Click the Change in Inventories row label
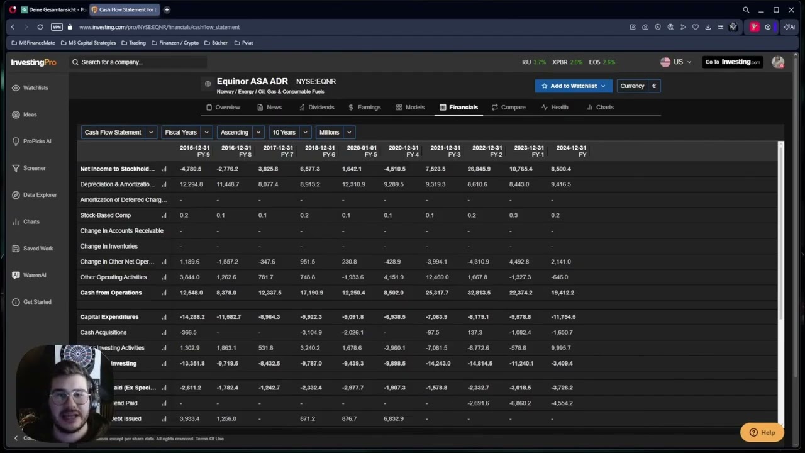The width and height of the screenshot is (805, 453). click(x=109, y=246)
